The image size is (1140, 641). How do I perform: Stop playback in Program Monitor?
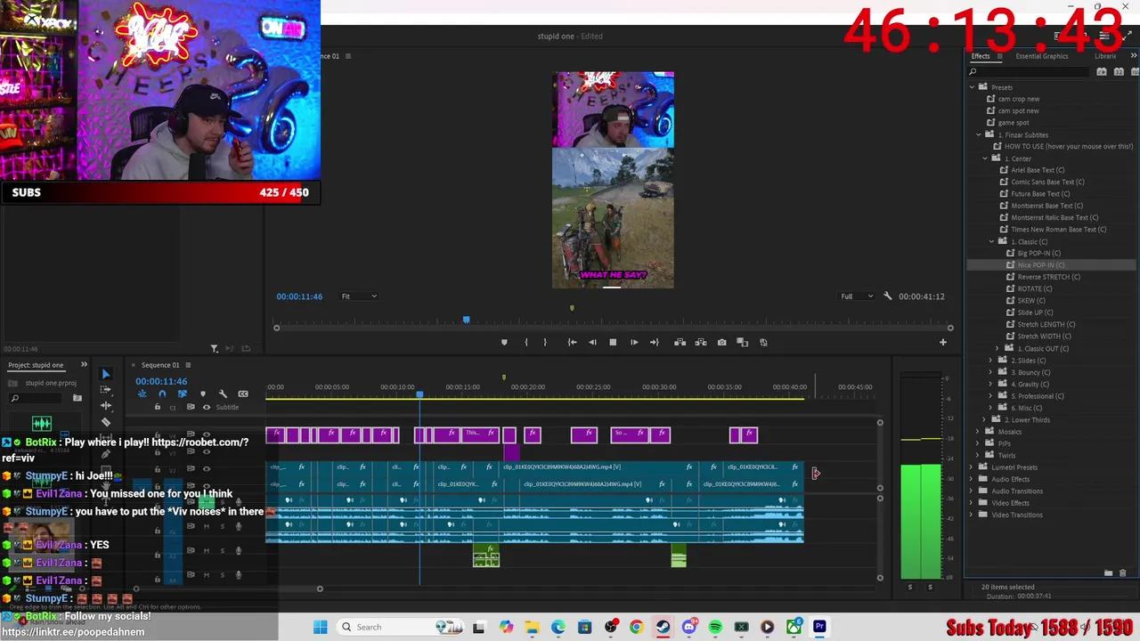click(613, 342)
